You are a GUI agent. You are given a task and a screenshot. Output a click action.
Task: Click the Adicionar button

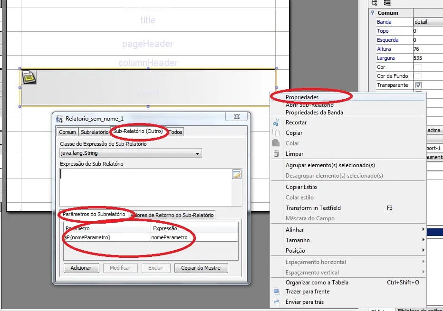81,268
